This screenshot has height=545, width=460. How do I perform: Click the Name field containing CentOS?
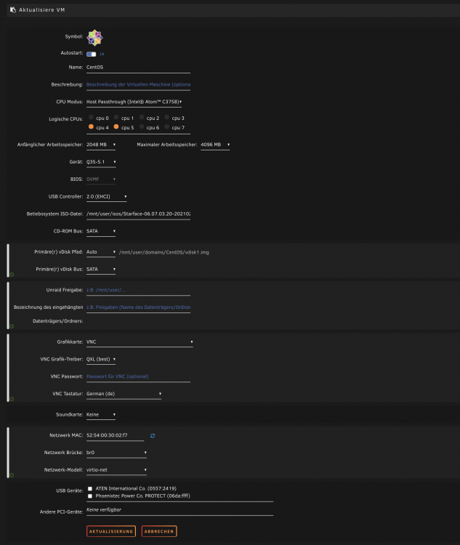[138, 68]
